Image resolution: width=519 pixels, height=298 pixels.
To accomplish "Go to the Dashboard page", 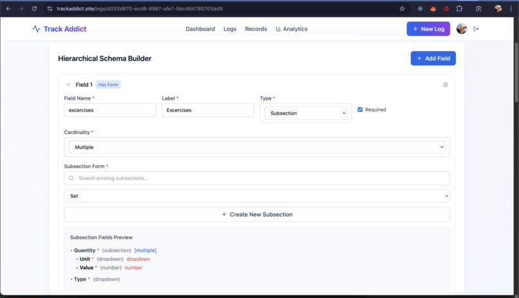I will 200,29.
